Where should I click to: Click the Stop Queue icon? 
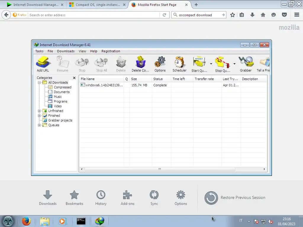(x=223, y=64)
